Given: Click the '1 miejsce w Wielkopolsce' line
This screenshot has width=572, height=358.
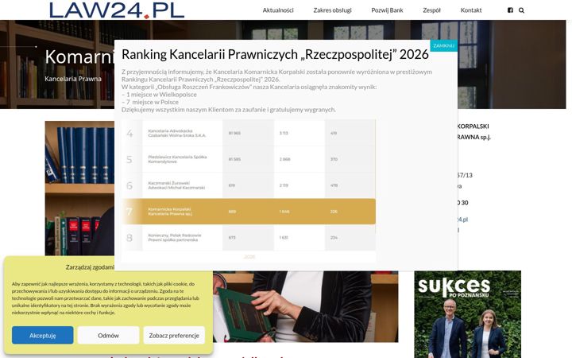Looking at the screenshot, I should 159,94.
